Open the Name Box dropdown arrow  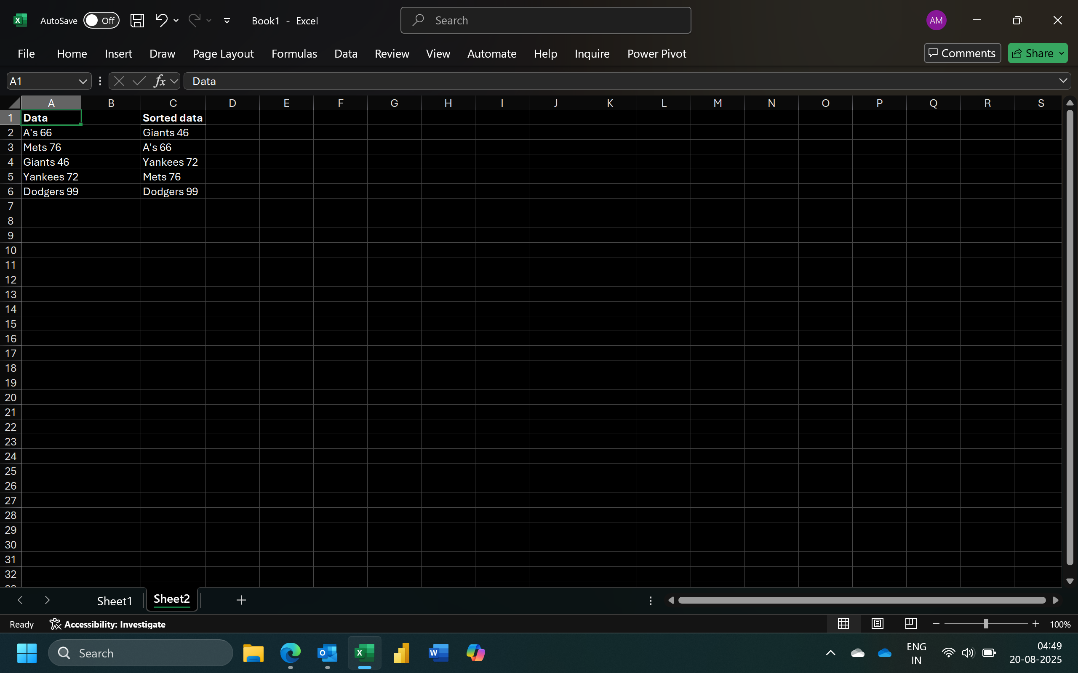point(83,82)
